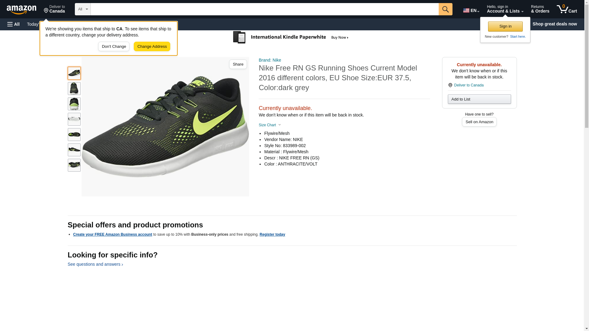Screen dimensions: 589x331
Task: Select the first shoe thumbnail
Action: [74, 73]
